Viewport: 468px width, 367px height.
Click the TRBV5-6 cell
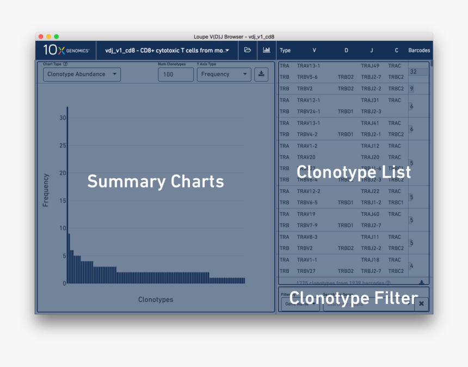(307, 77)
